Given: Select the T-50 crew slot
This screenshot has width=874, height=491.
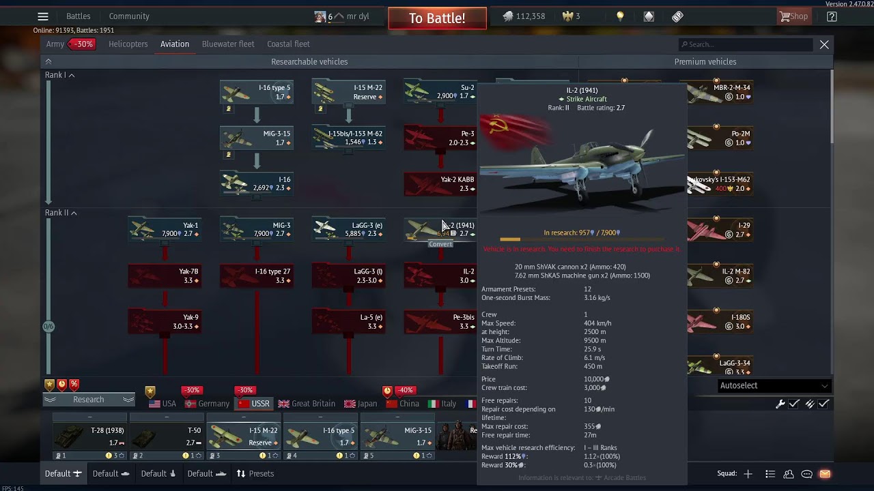Looking at the screenshot, I should (167, 436).
